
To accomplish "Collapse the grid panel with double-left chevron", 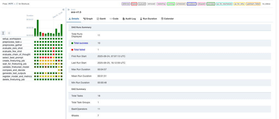I will [63, 10].
